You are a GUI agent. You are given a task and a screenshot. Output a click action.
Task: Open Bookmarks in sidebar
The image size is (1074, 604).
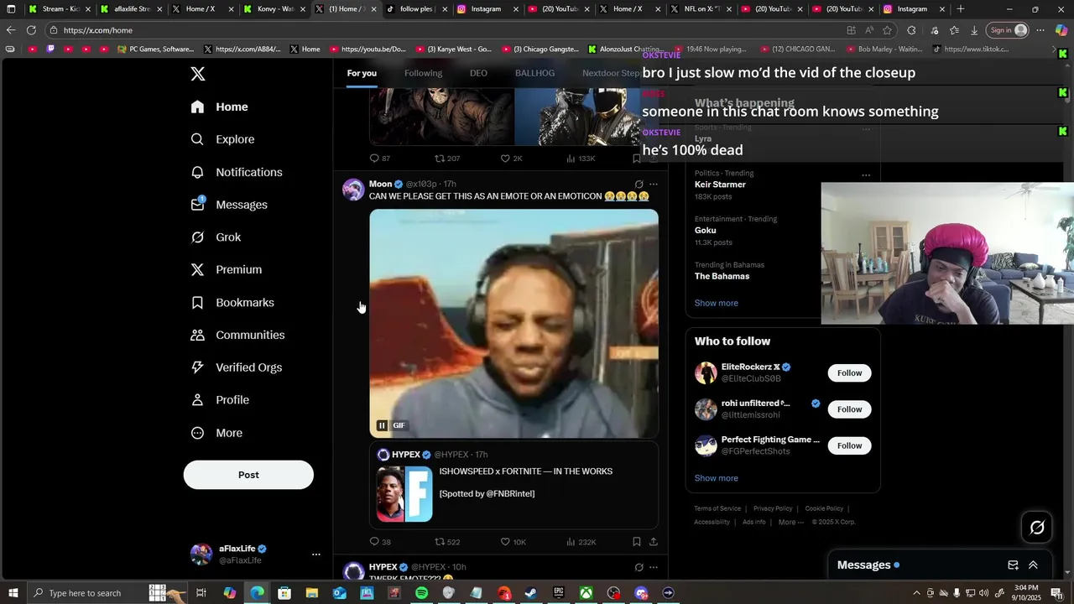[232, 302]
